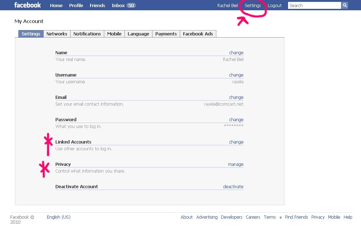Click 'Your real name.' description text
Screen dimensions: 361x230
click(x=71, y=59)
